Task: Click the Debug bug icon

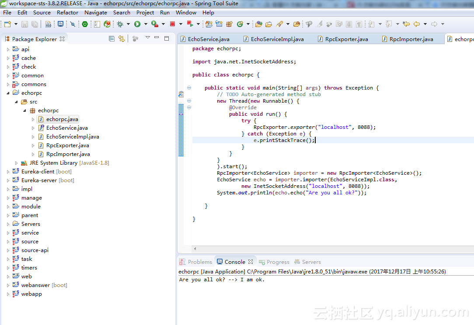Action: [120, 24]
